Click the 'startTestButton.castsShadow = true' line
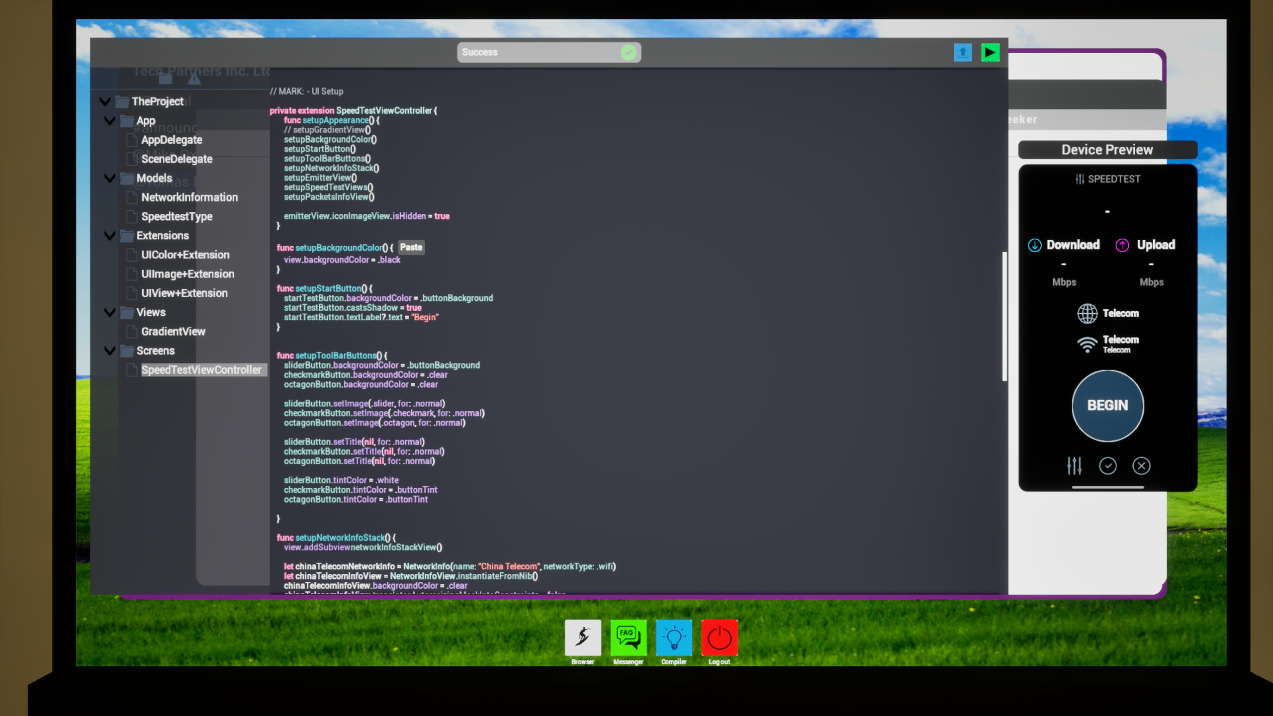1273x716 pixels. 353,308
